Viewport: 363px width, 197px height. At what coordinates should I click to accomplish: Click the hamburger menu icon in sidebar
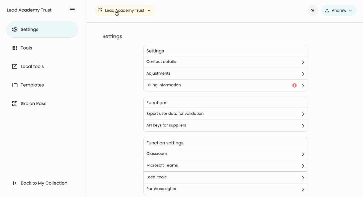tap(72, 10)
